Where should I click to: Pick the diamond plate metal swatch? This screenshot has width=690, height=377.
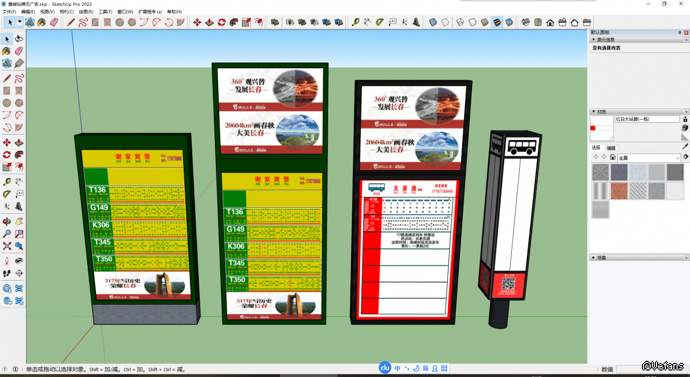638,191
